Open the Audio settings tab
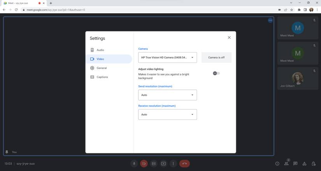This screenshot has width=321, height=171. pos(109,50)
